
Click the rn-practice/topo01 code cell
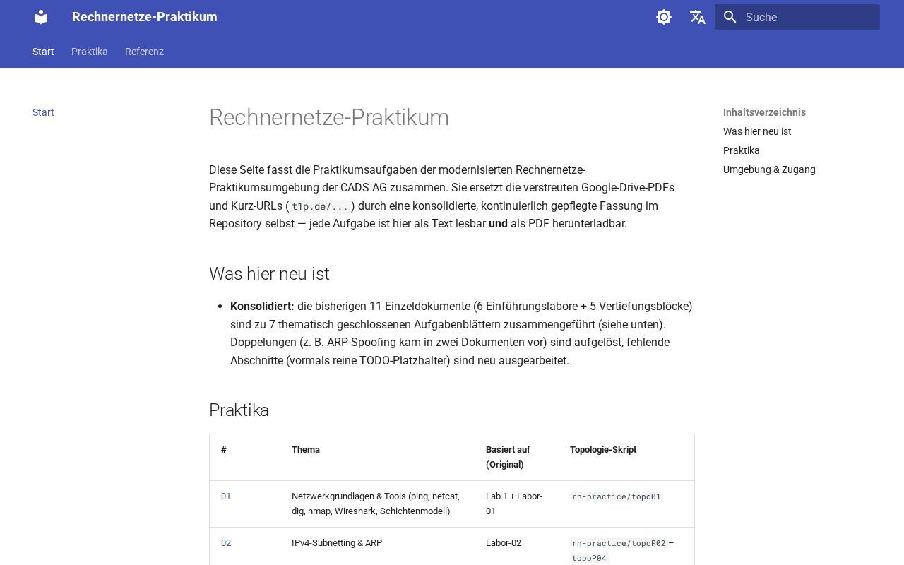pyautogui.click(x=617, y=496)
